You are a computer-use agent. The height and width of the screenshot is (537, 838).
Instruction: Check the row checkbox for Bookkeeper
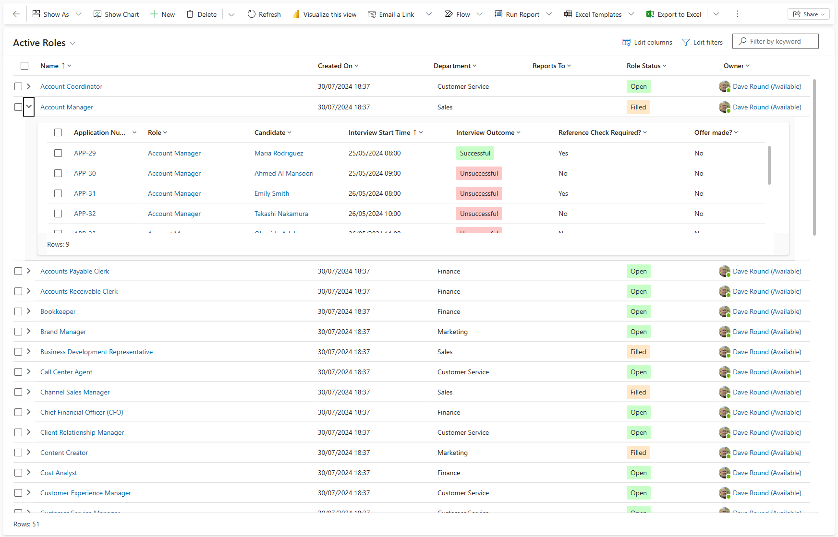[x=18, y=311]
